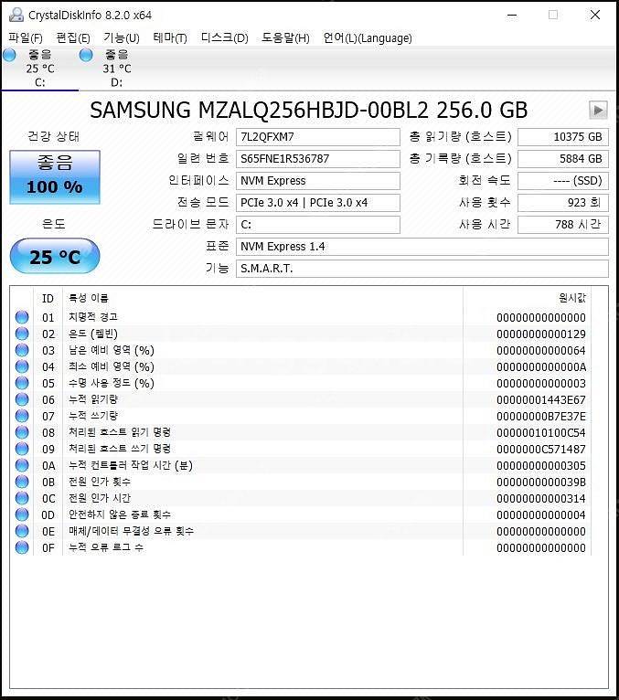The image size is (619, 700).
Task: Click the status icon for ID 0B 전원 인가 횟수
Action: 22,482
